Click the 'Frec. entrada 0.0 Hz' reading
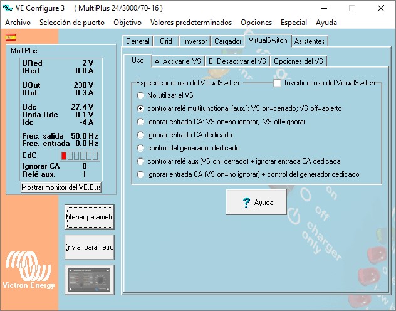This screenshot has width=396, height=311. (x=60, y=144)
